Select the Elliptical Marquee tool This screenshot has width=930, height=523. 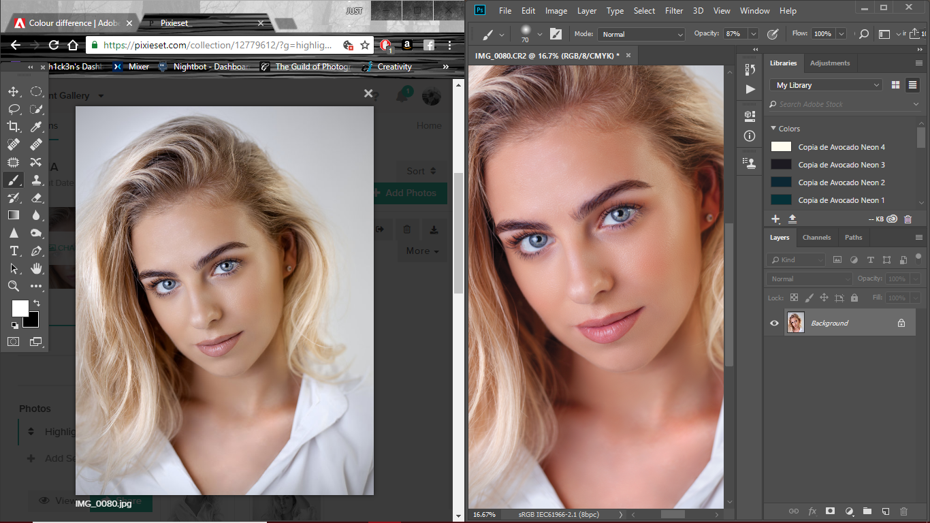point(36,91)
